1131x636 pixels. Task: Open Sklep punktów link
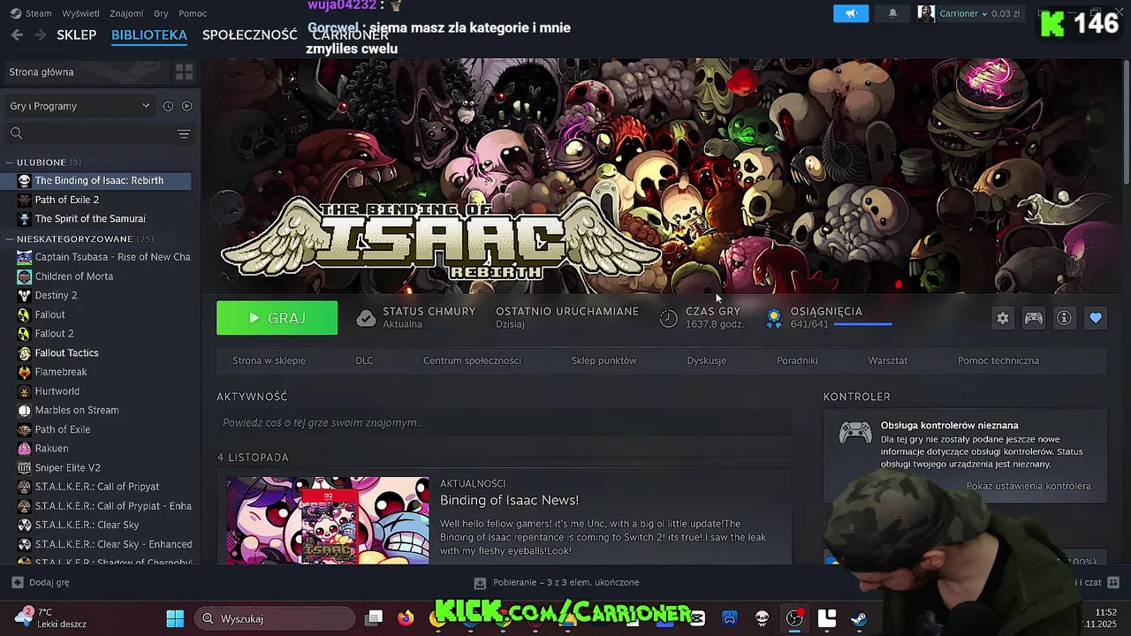point(603,360)
